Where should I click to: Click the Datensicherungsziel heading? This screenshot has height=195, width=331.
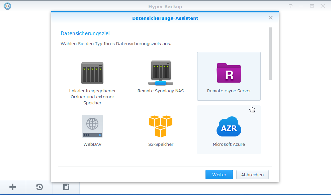(x=85, y=33)
